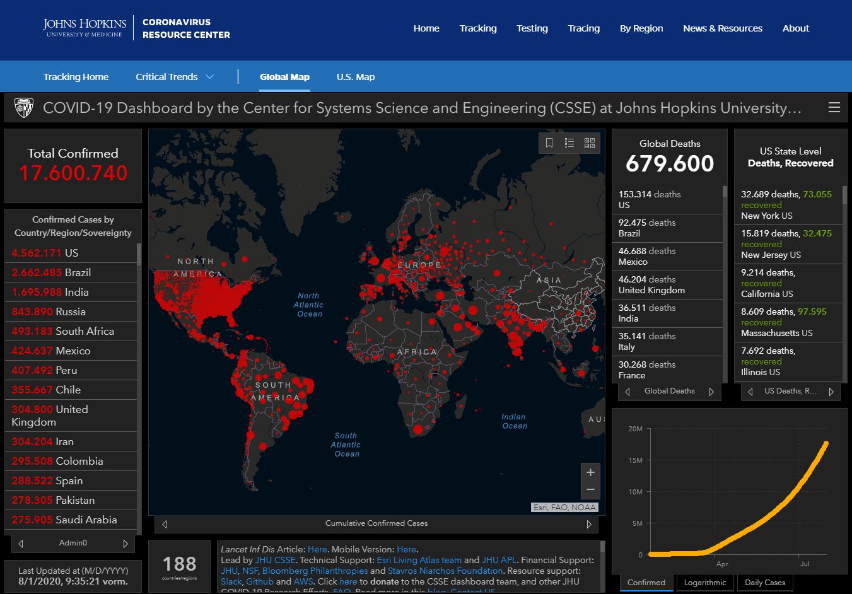The height and width of the screenshot is (594, 852).
Task: Go to previous Admin0 list view arrow
Action: (x=21, y=543)
